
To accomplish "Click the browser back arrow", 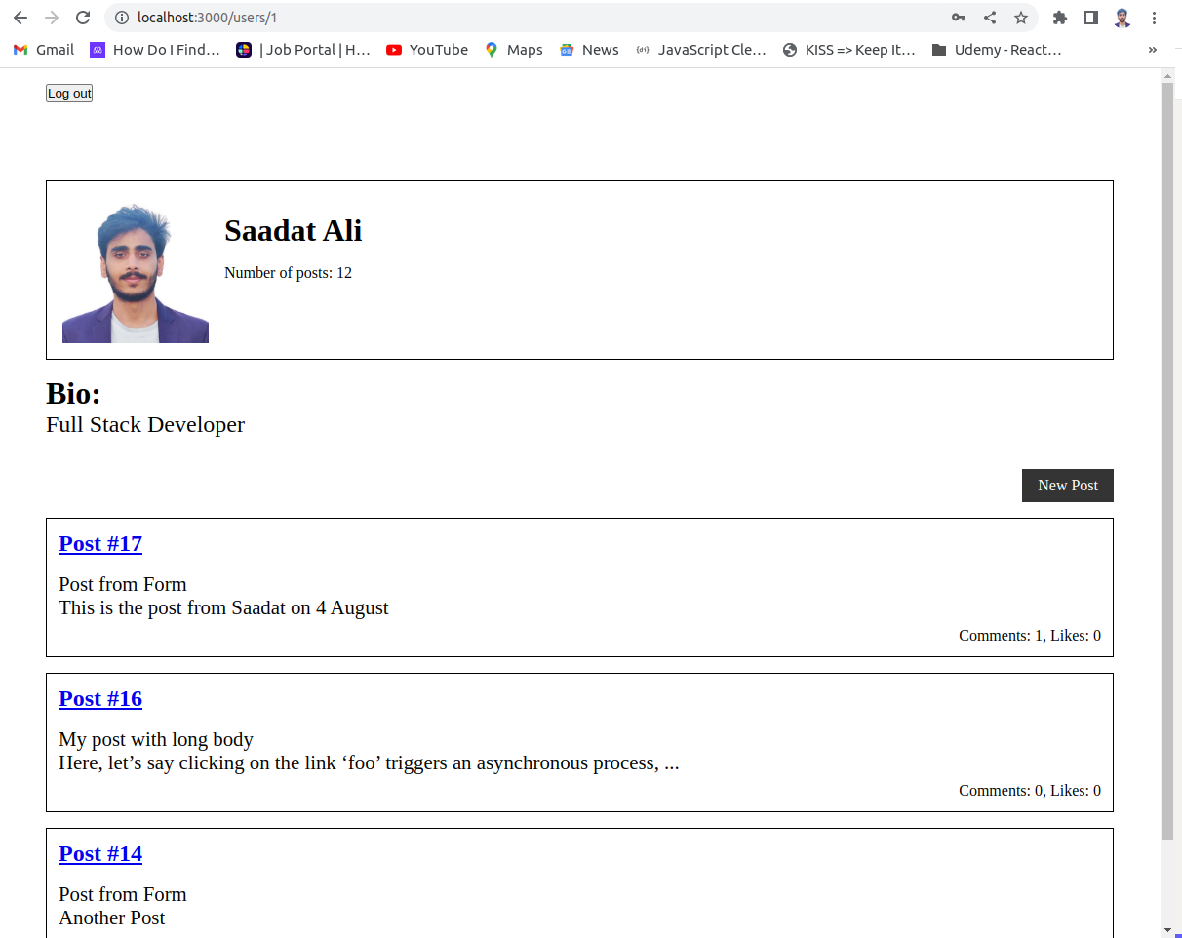I will coord(20,18).
